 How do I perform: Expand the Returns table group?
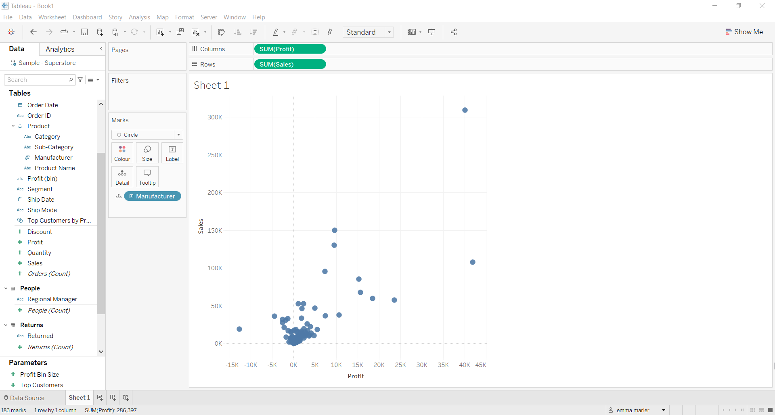[6, 325]
